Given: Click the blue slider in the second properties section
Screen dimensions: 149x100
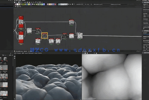Looking at the screenshot, I should click(146, 34).
